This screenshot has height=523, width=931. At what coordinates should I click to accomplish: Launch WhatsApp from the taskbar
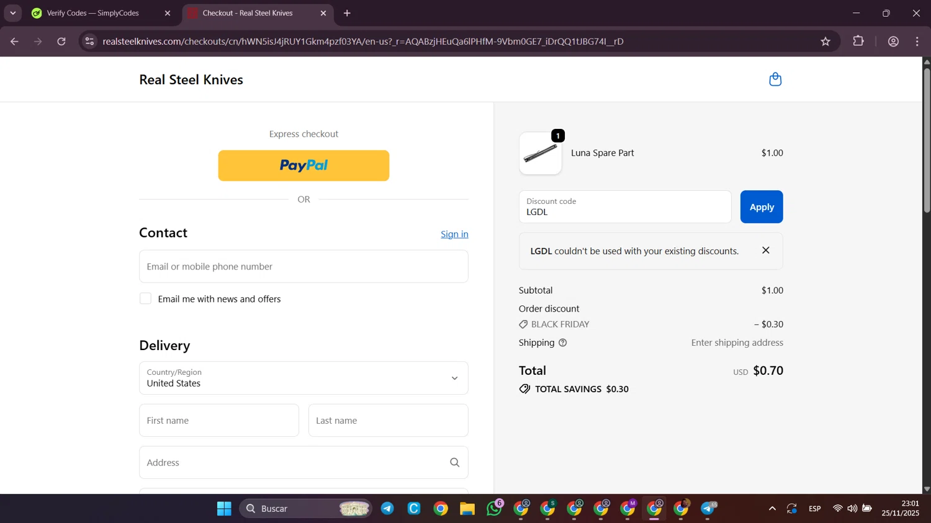pyautogui.click(x=495, y=509)
